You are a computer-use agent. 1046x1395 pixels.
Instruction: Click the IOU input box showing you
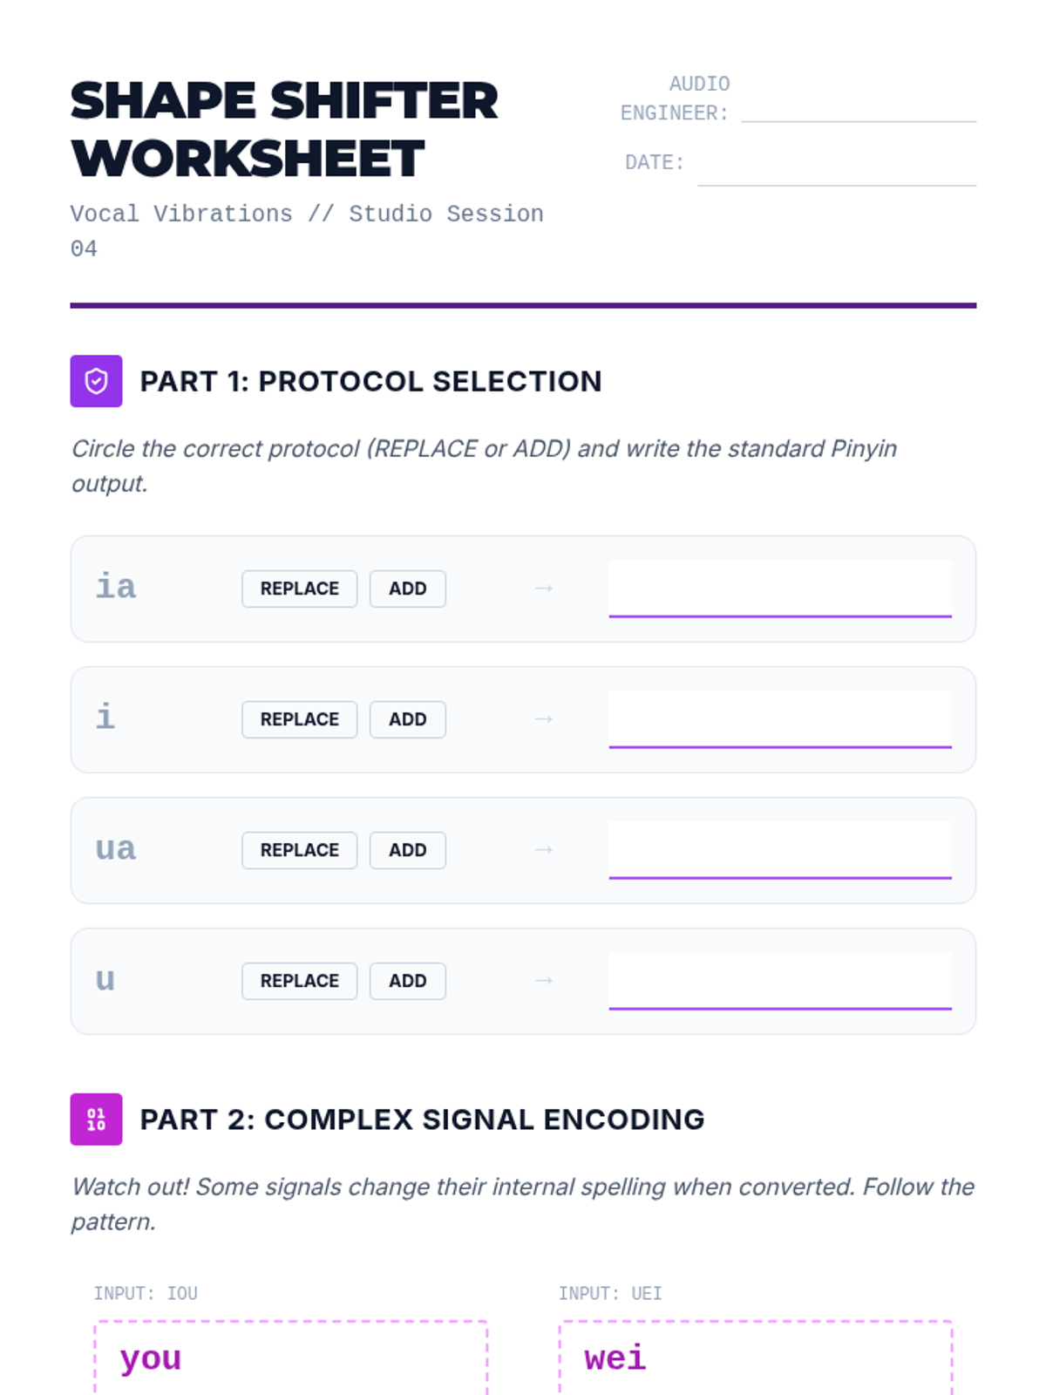pos(290,1358)
